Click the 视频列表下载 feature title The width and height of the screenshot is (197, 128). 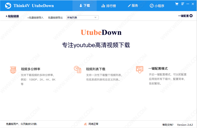96,69
